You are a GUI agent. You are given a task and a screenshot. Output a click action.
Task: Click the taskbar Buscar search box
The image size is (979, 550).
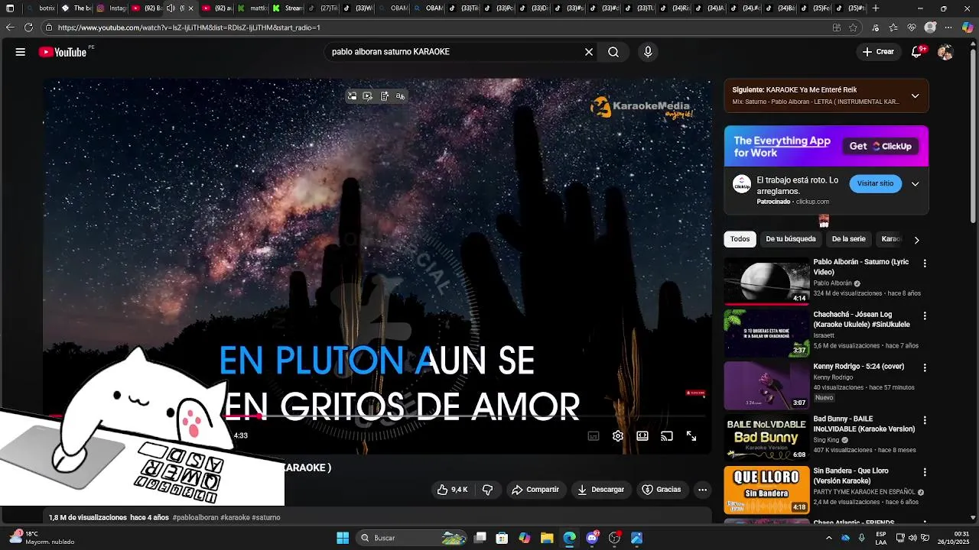(x=413, y=538)
